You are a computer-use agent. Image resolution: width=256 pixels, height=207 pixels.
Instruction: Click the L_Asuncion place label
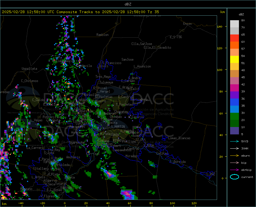(x=142, y=66)
